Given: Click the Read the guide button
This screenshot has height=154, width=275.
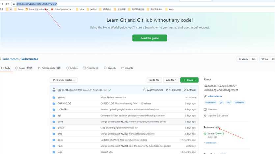Looking at the screenshot, I should (x=150, y=38).
